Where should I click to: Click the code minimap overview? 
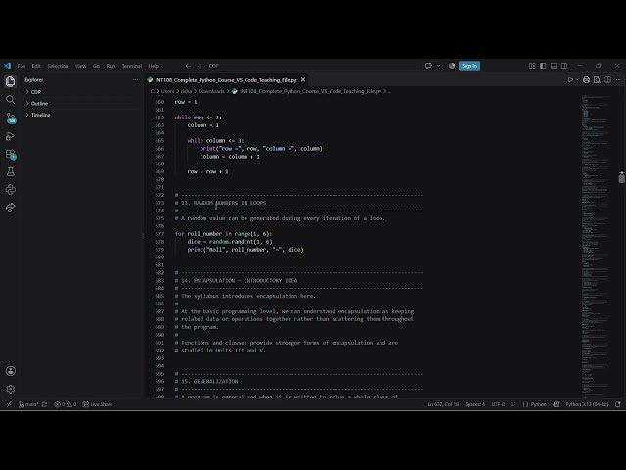[595, 246]
